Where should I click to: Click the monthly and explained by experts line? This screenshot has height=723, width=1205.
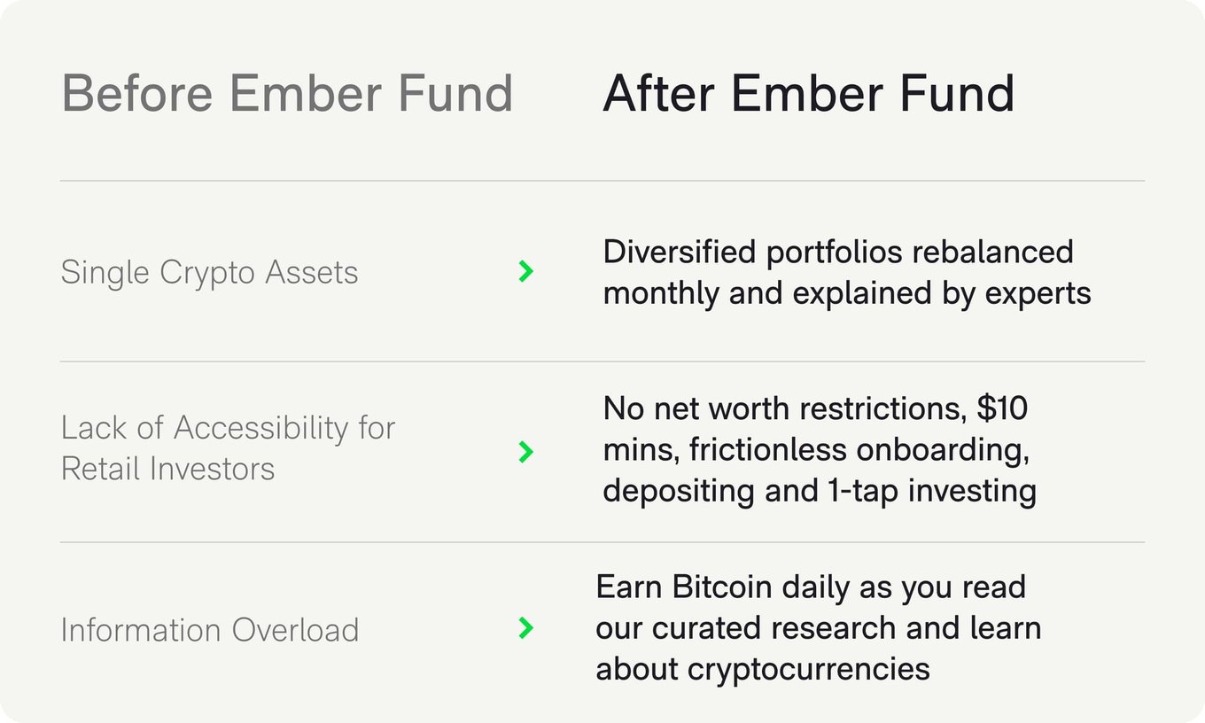click(x=847, y=292)
